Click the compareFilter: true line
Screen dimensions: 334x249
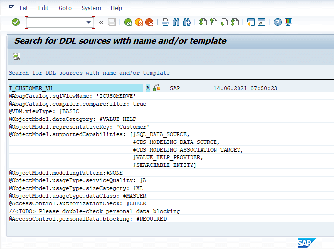tap(78, 104)
